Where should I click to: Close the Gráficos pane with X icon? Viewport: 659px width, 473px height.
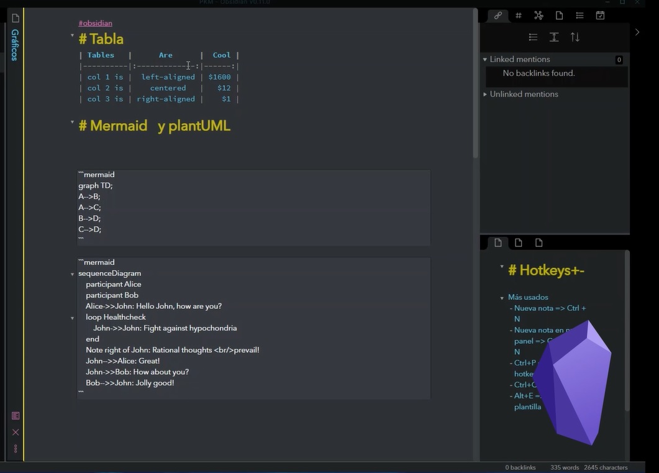pyautogui.click(x=16, y=432)
